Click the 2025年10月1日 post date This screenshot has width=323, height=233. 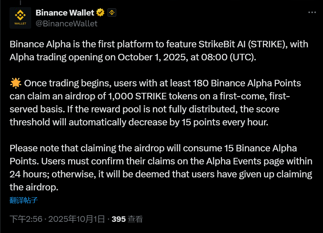[x=76, y=219]
